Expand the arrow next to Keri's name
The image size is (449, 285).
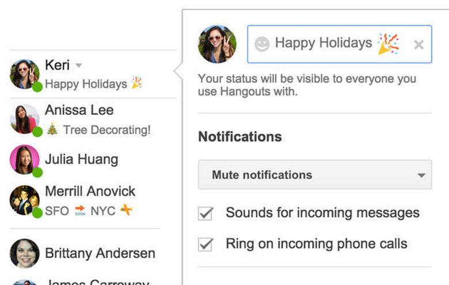coord(79,65)
